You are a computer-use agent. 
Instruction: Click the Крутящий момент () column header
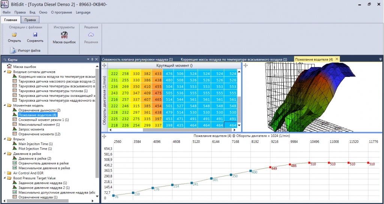[x=174, y=65]
